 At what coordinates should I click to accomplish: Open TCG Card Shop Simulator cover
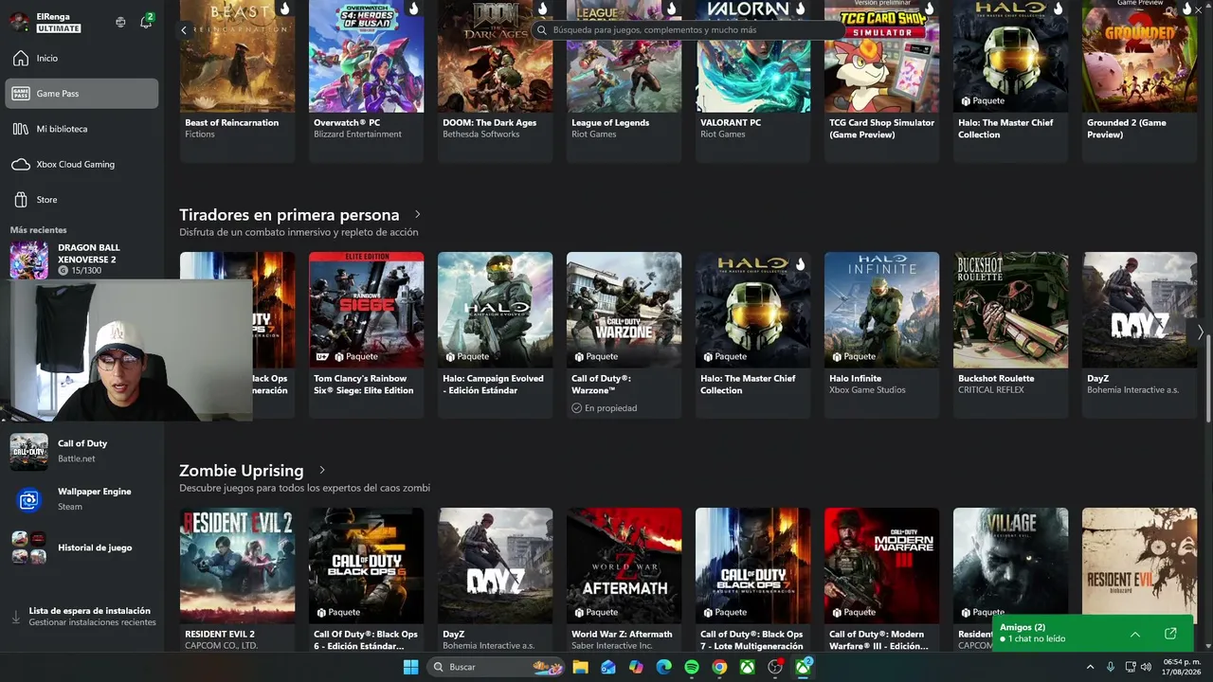coord(881,56)
